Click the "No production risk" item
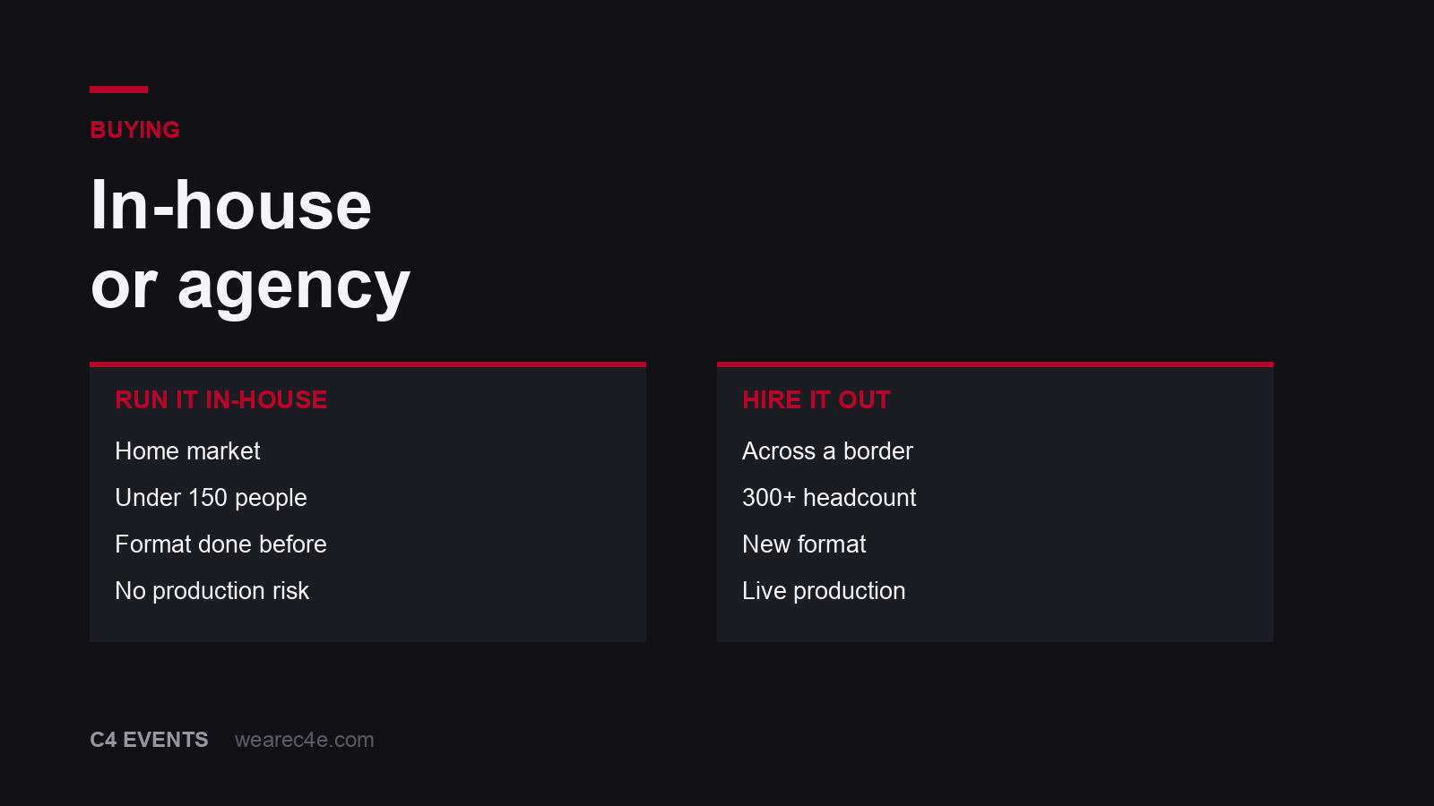Screen dimensions: 1434x806 [212, 591]
